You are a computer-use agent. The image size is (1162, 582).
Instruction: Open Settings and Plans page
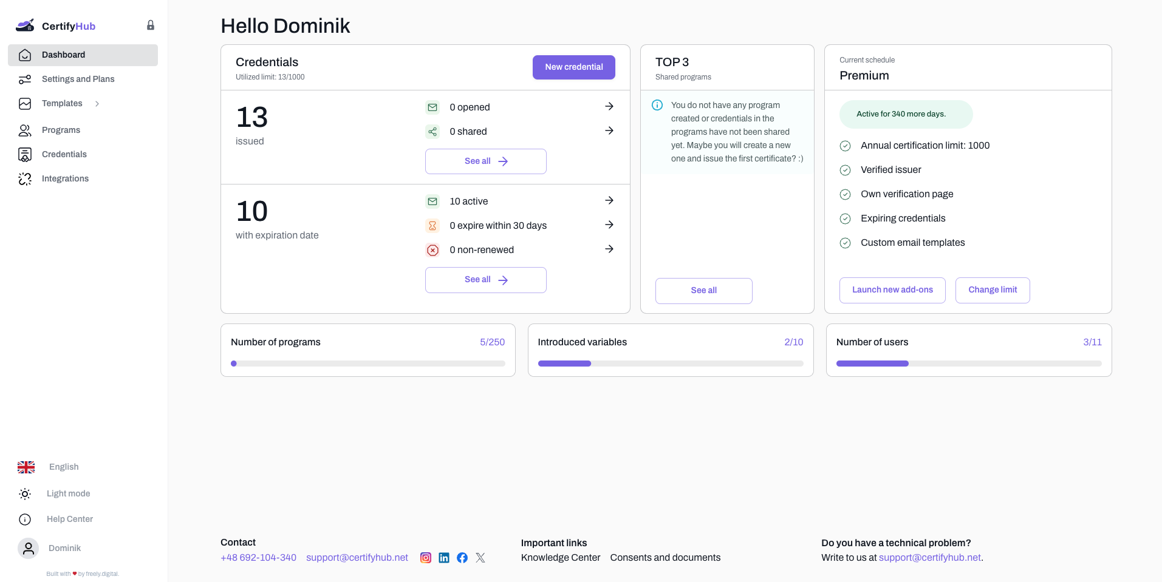[x=78, y=79]
